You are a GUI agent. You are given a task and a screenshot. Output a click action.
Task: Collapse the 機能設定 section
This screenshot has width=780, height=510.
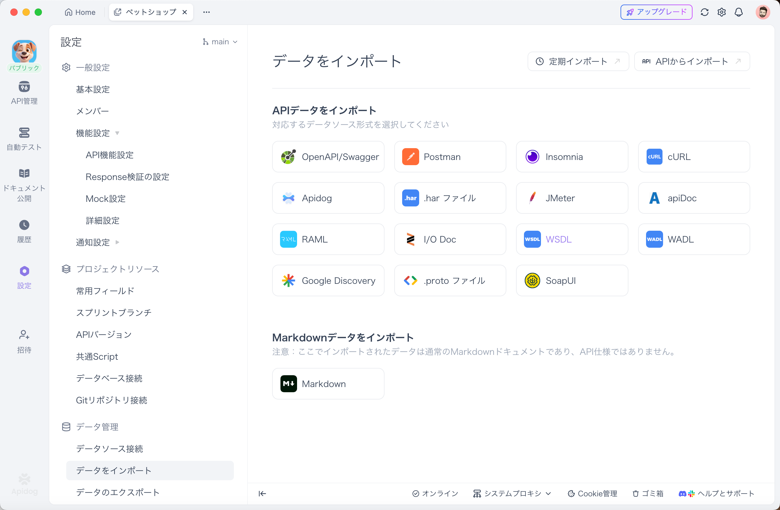click(x=117, y=133)
